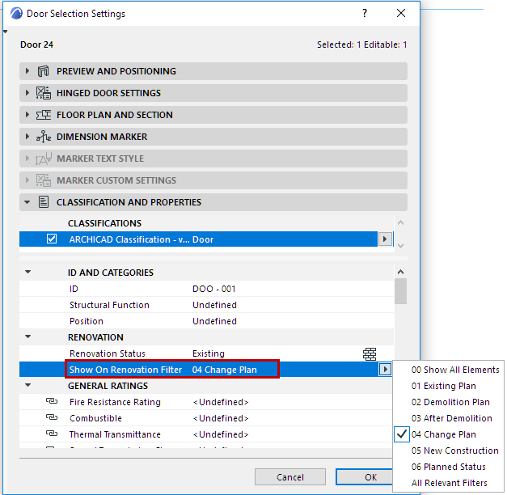Click the brick icon beside Renovation Status
This screenshot has height=495, width=507.
coord(370,354)
